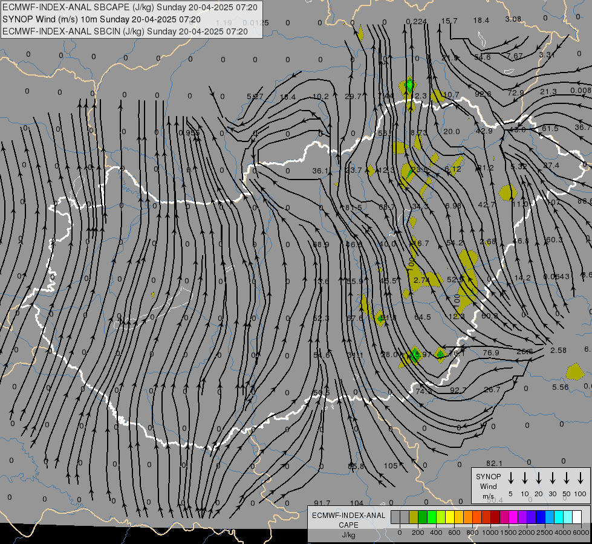
Task: Click the 200 label on CAPE scale
Action: pos(418,533)
